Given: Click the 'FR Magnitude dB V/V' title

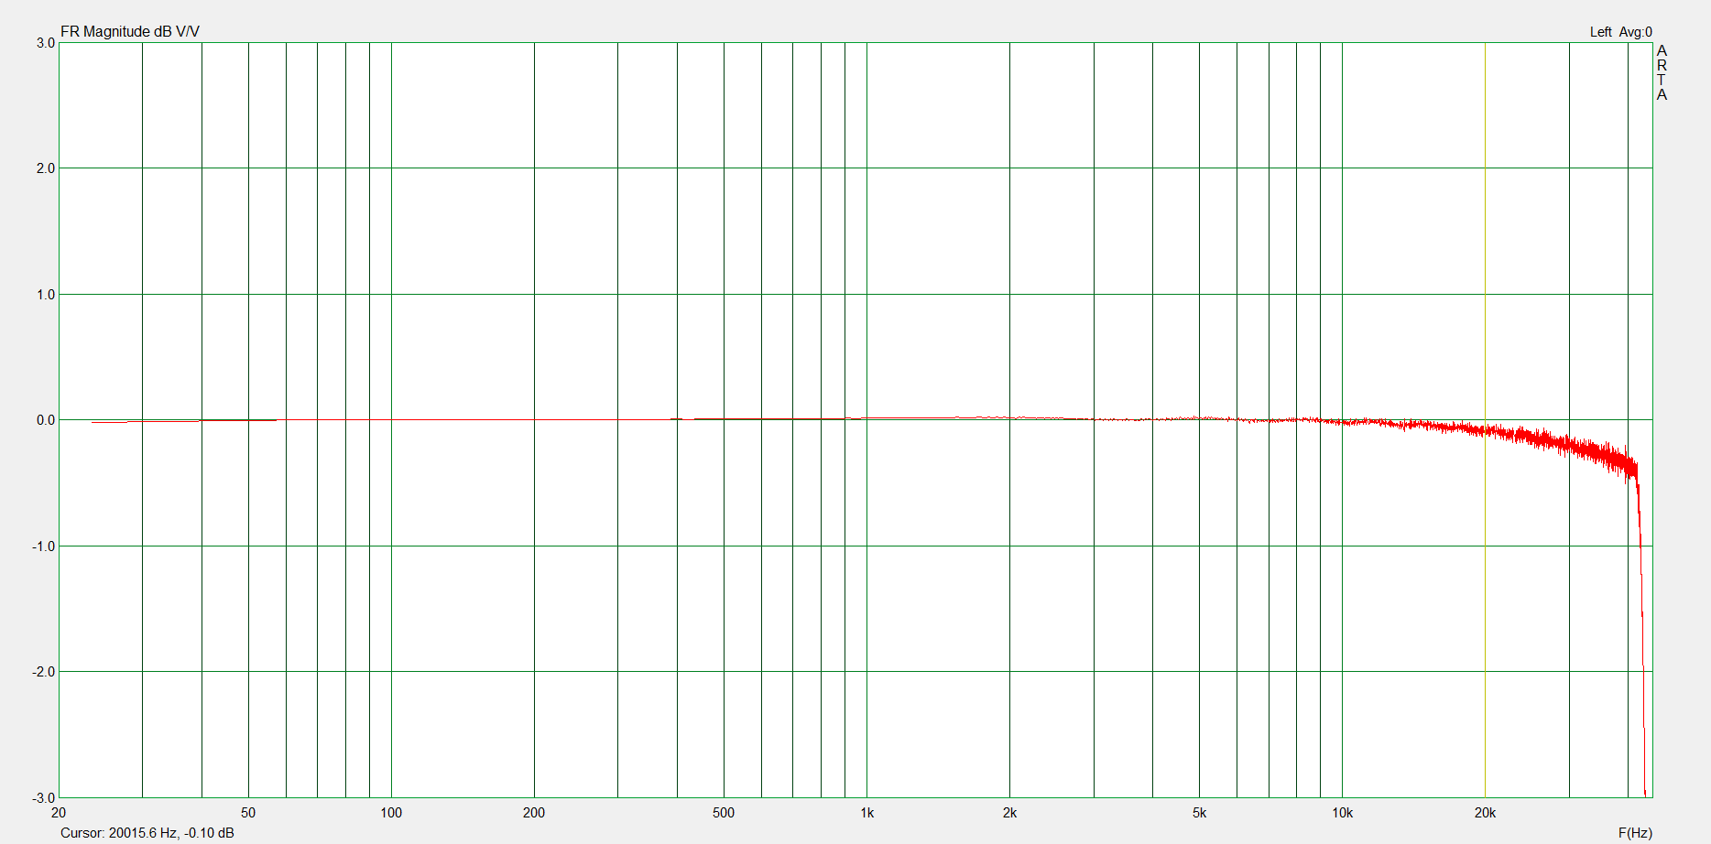Looking at the screenshot, I should [130, 32].
